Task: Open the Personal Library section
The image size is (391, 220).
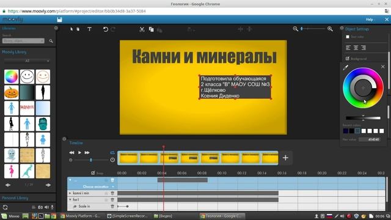Action: 15,198
